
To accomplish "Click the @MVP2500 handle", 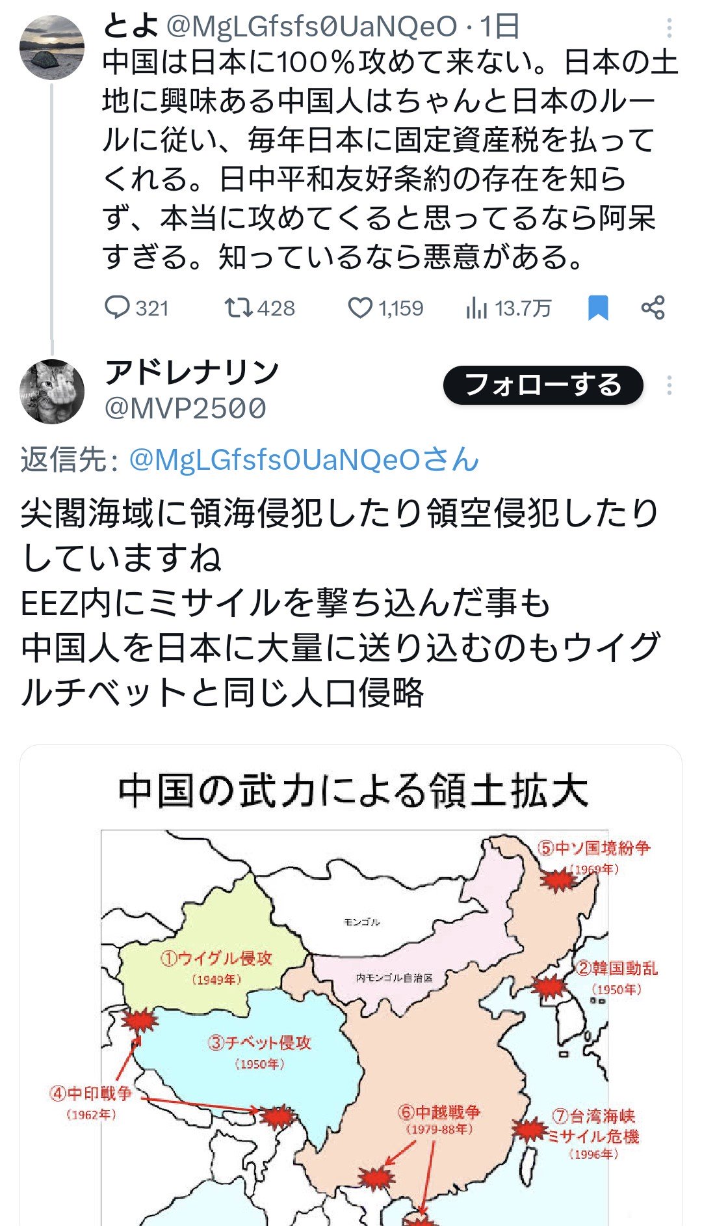I will [185, 409].
